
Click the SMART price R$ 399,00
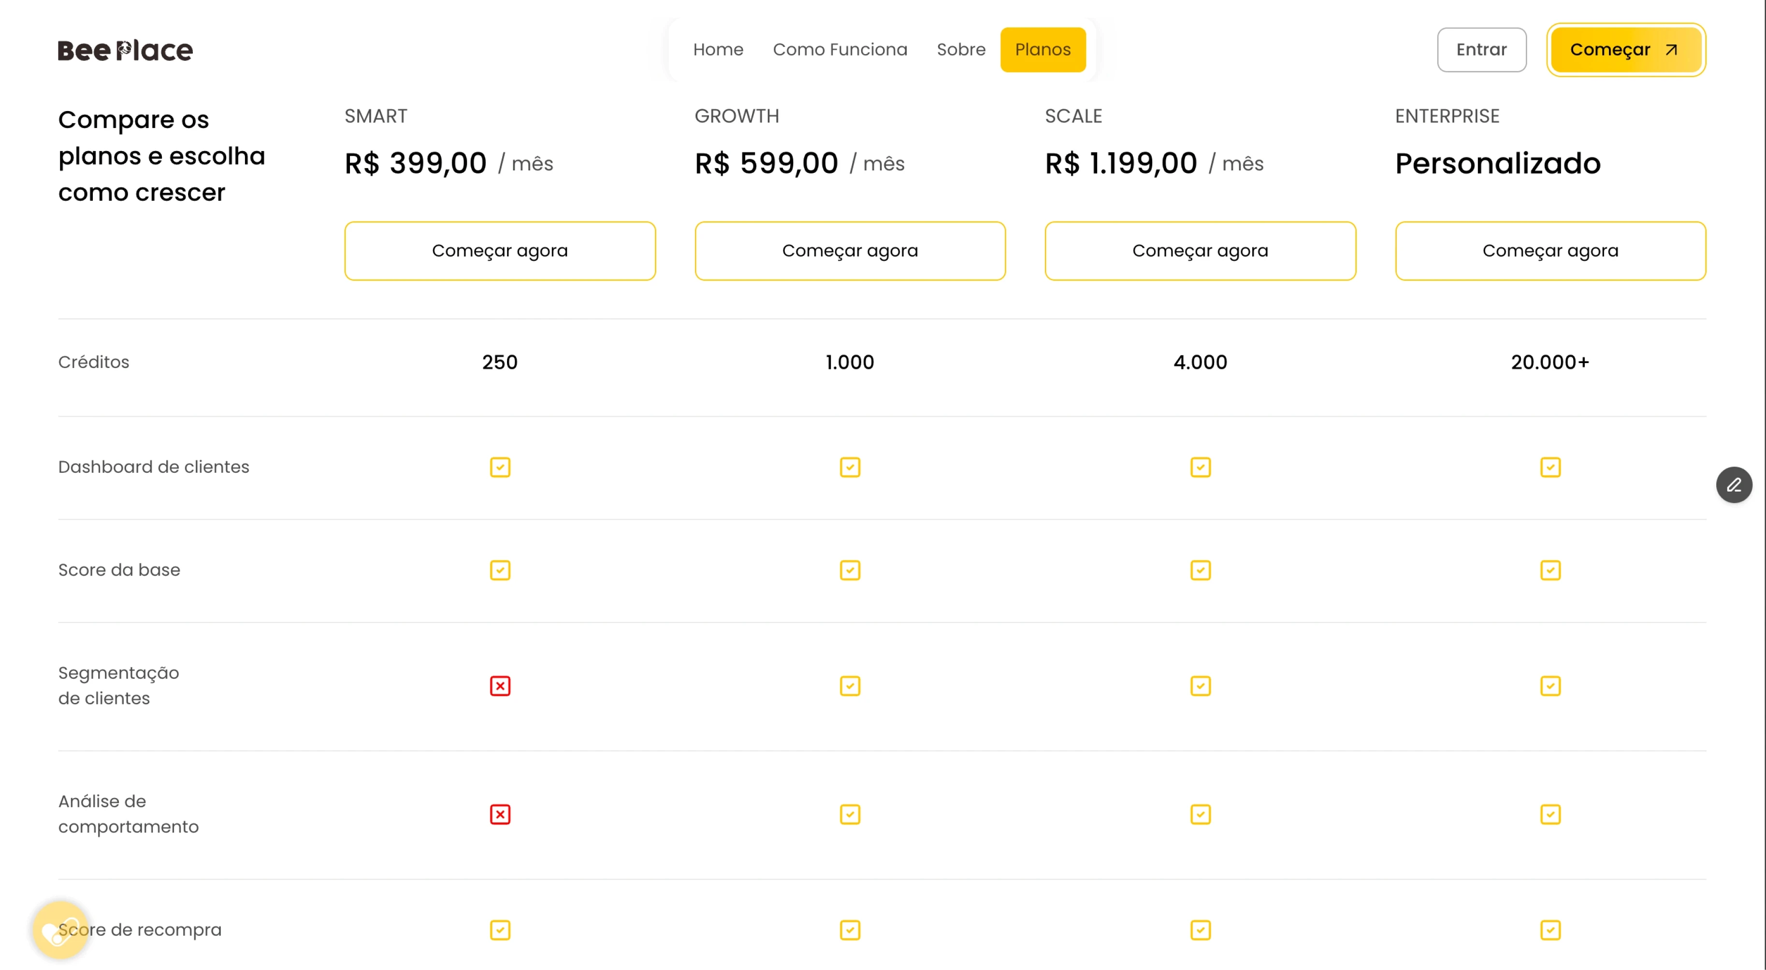tap(416, 163)
